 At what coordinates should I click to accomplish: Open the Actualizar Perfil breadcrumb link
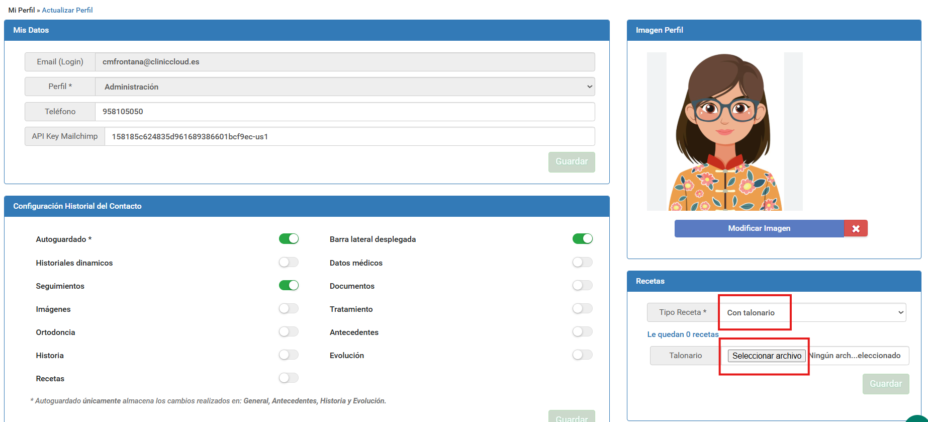pos(67,10)
